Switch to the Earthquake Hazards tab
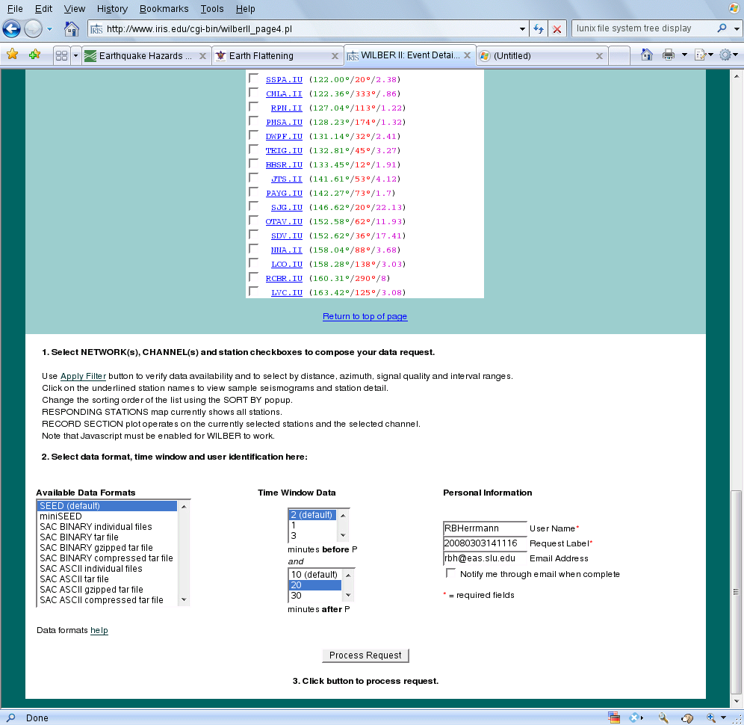Screen dimensions: 744x725 pos(146,56)
